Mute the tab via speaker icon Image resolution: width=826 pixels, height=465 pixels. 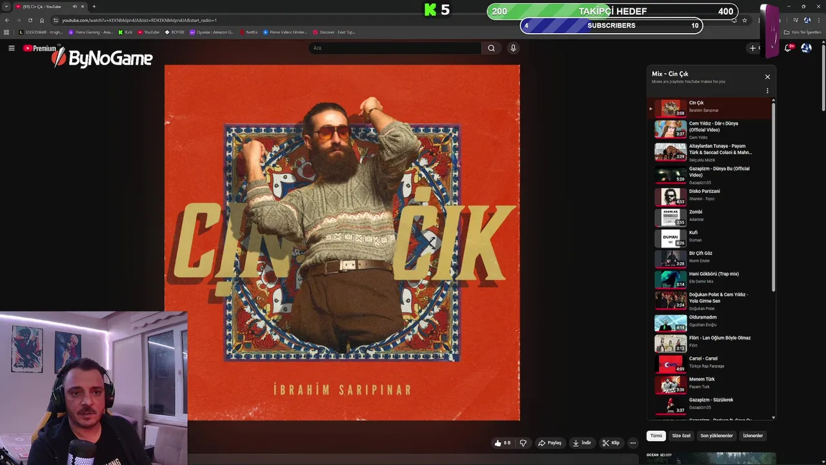tap(75, 6)
